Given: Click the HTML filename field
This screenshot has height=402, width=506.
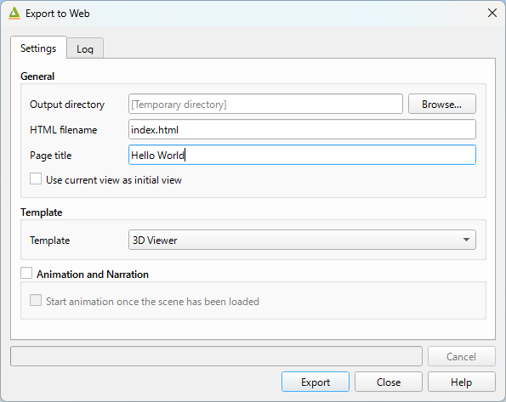Looking at the screenshot, I should tap(302, 129).
